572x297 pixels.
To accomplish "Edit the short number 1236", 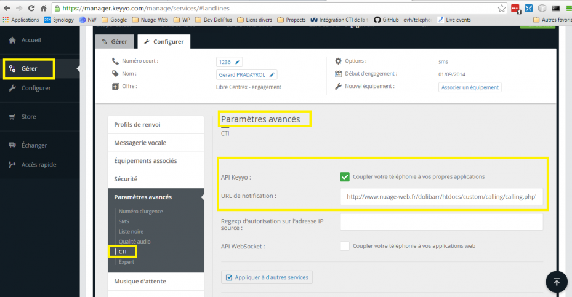I will pos(229,62).
